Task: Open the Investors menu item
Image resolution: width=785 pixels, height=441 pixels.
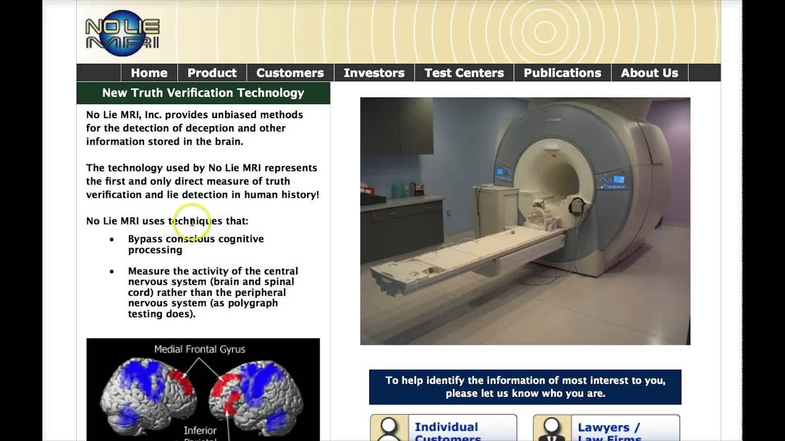Action: 374,73
